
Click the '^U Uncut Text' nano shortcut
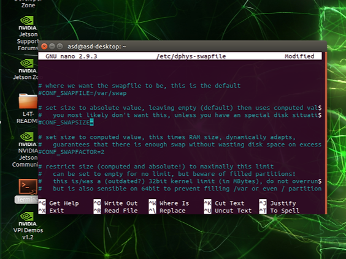point(228,211)
